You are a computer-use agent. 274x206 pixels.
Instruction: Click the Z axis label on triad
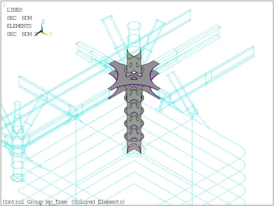(x=43, y=22)
